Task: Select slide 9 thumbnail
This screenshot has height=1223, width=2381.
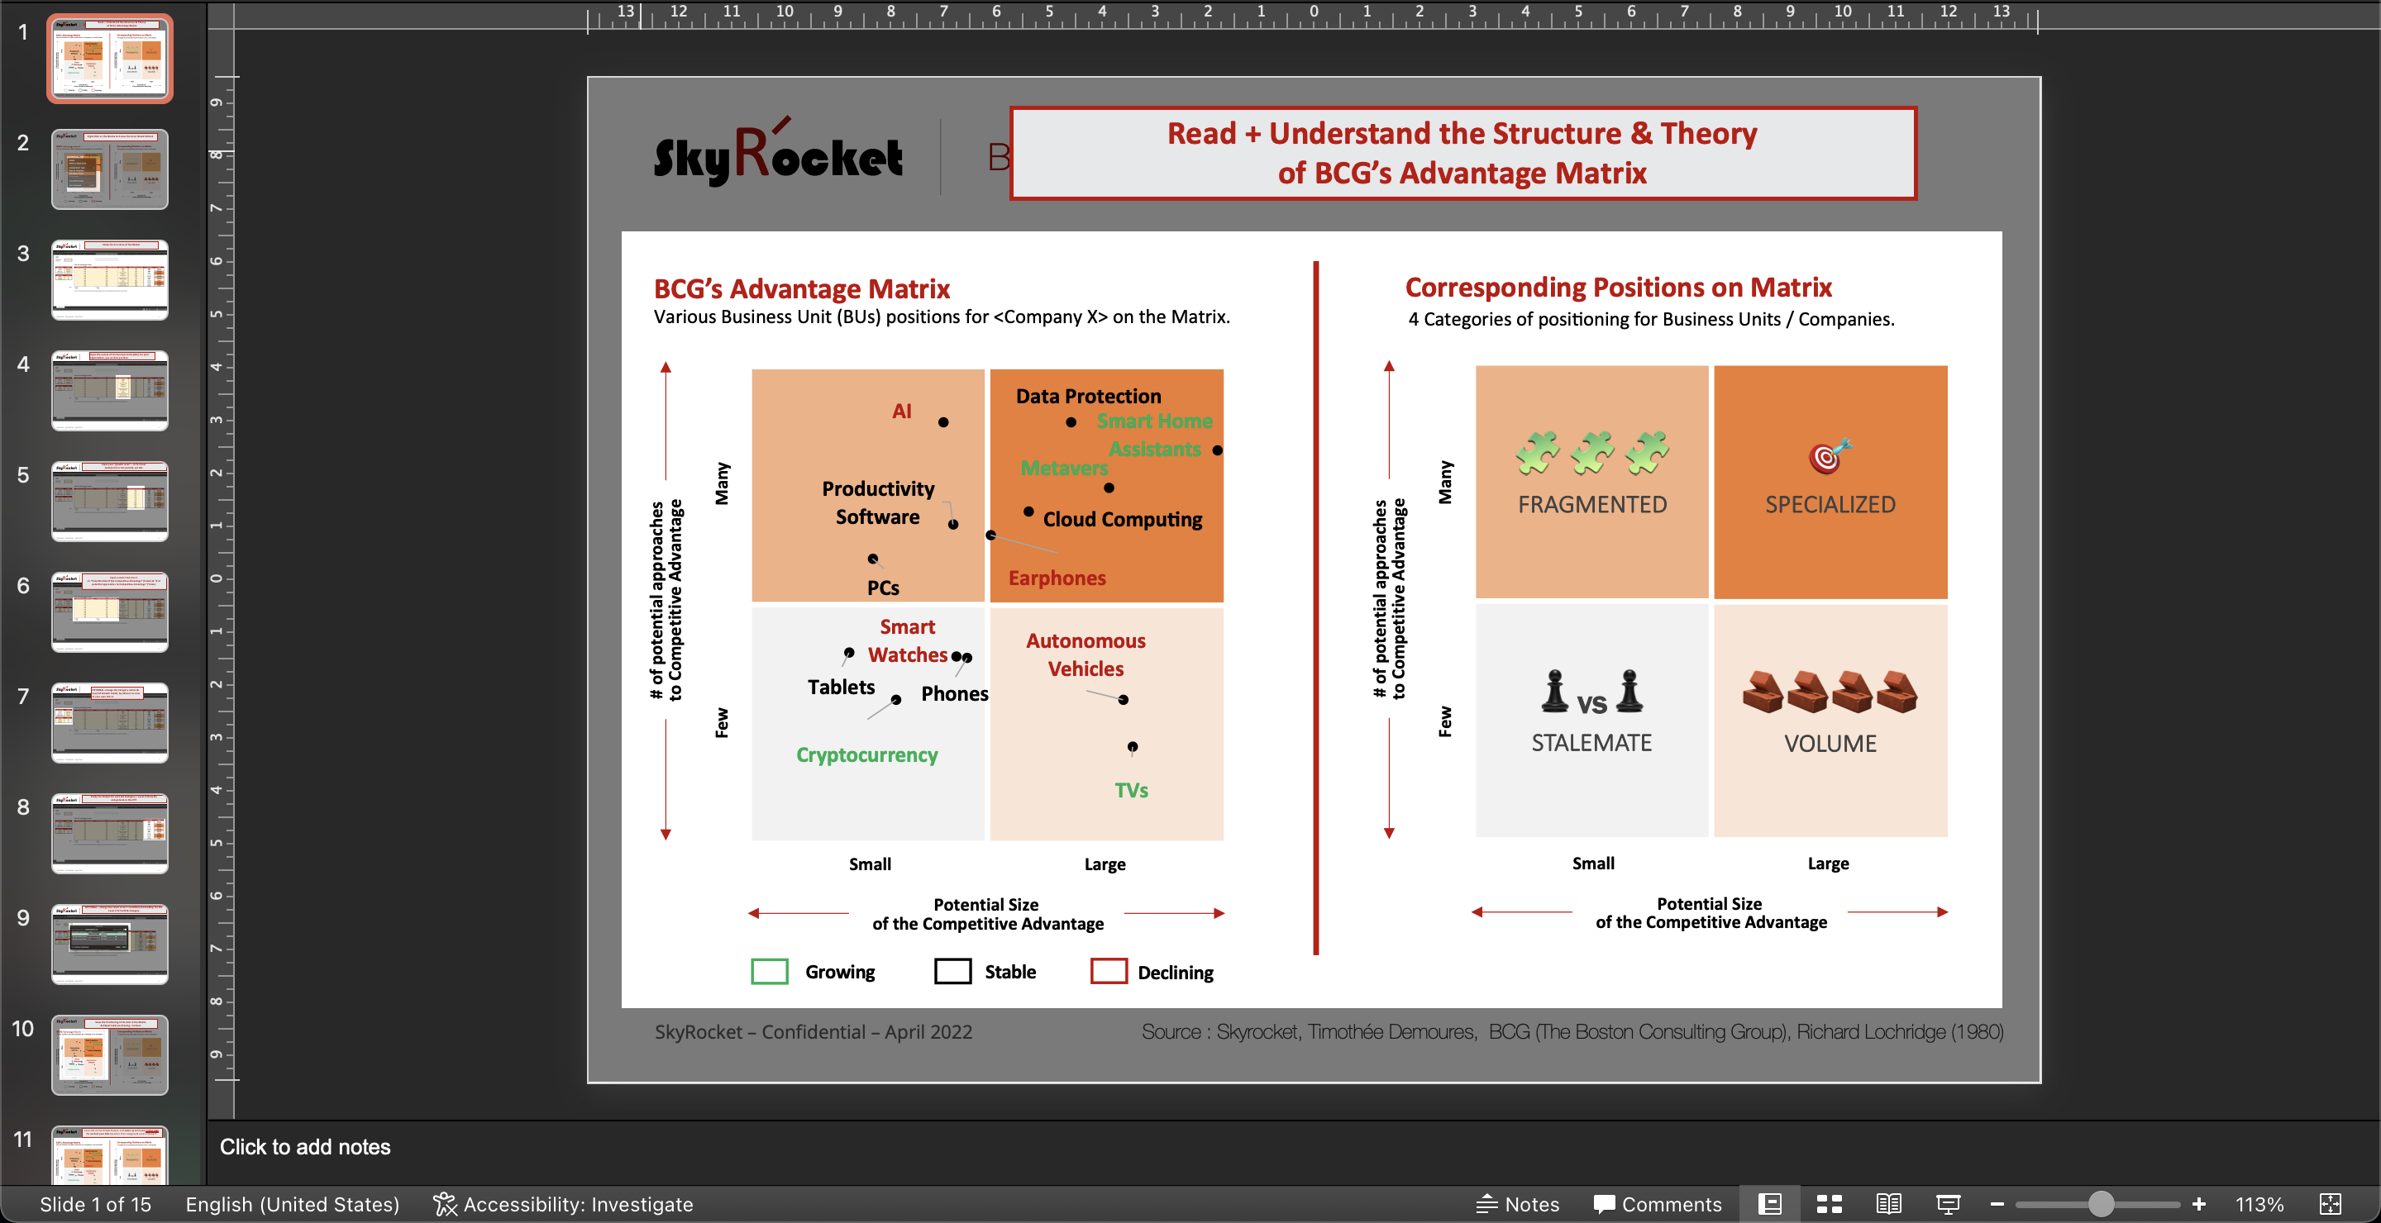Action: click(109, 944)
